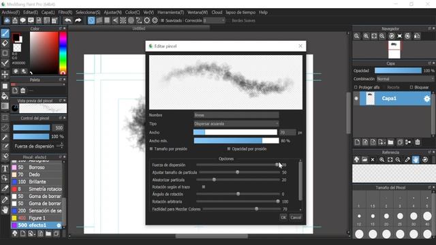Viewport: 436px width, 245px height.
Task: Open reference image with folder icon
Action: click(x=364, y=160)
